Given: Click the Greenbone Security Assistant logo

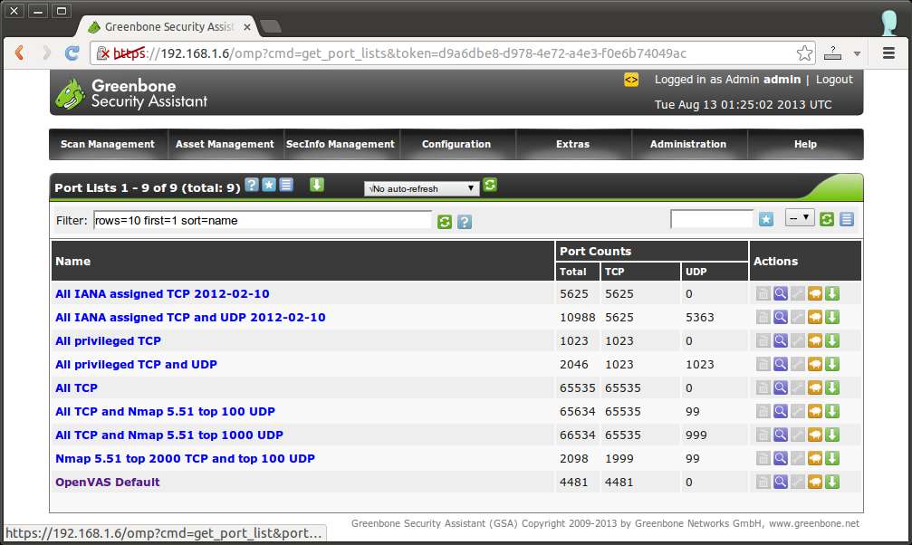Looking at the screenshot, I should [131, 93].
